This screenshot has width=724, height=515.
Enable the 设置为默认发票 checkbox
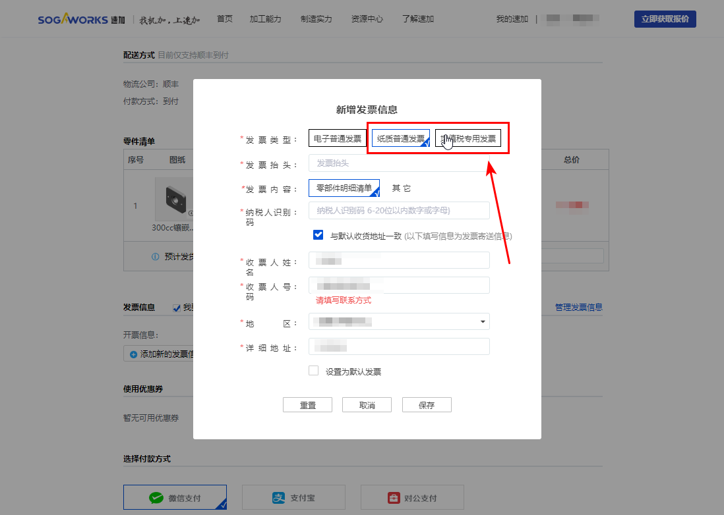(x=314, y=371)
